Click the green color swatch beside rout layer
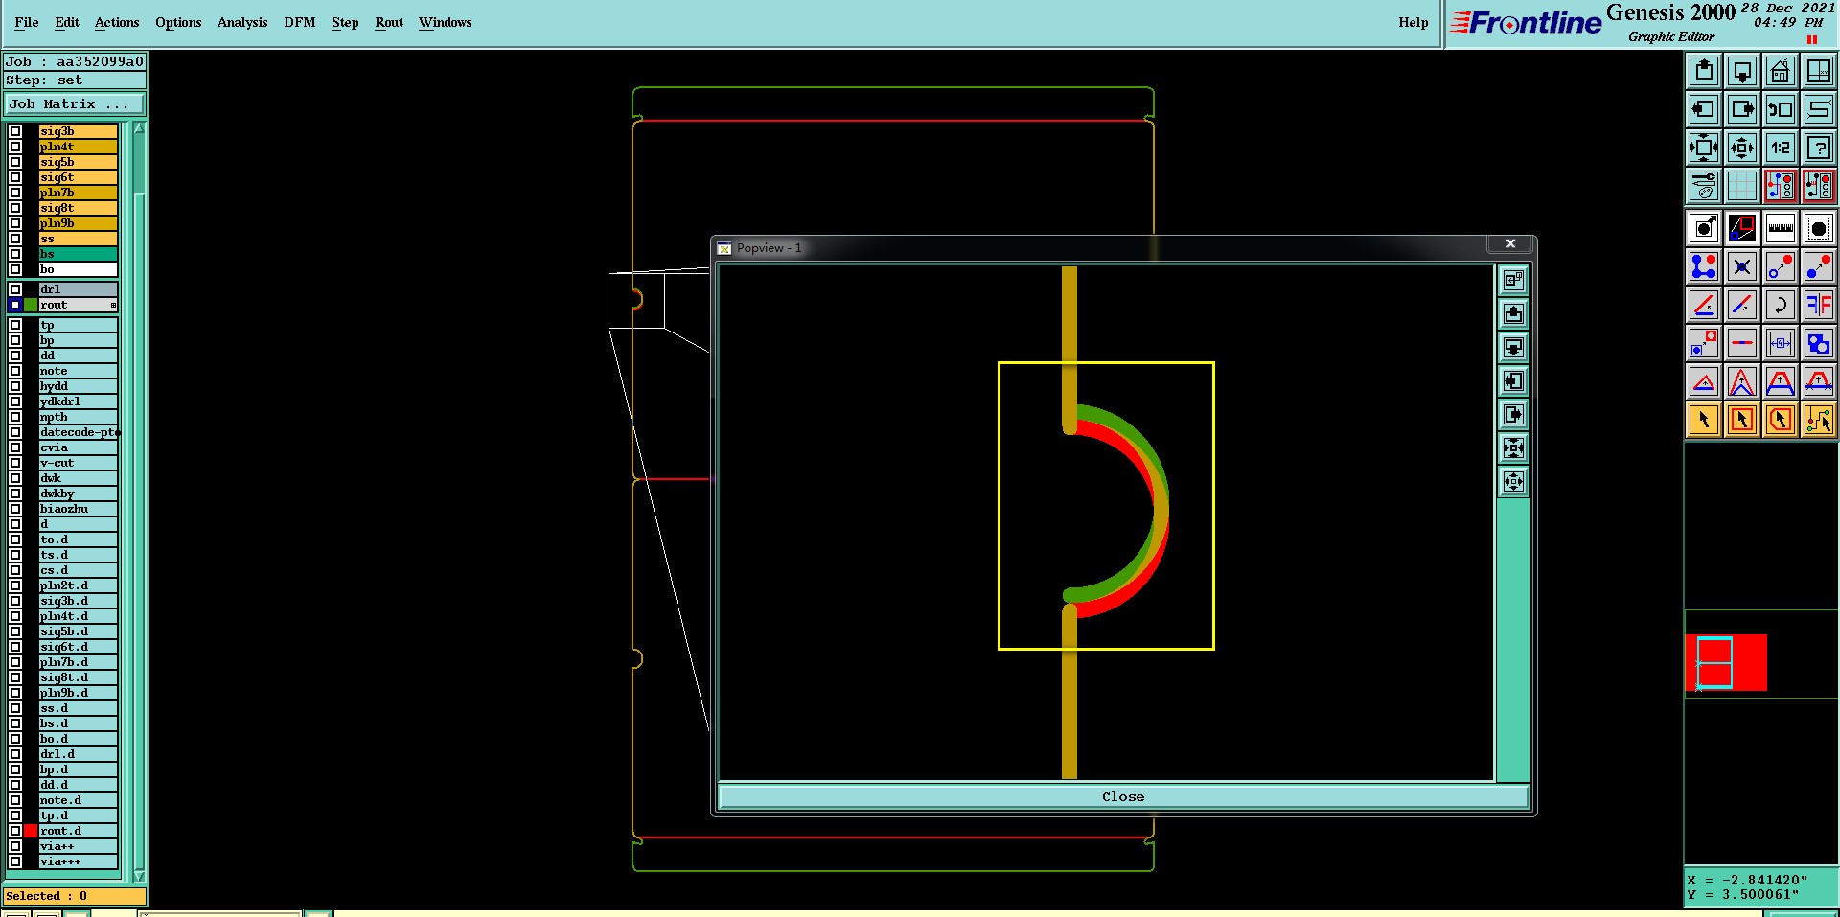Image resolution: width=1840 pixels, height=917 pixels. (31, 305)
